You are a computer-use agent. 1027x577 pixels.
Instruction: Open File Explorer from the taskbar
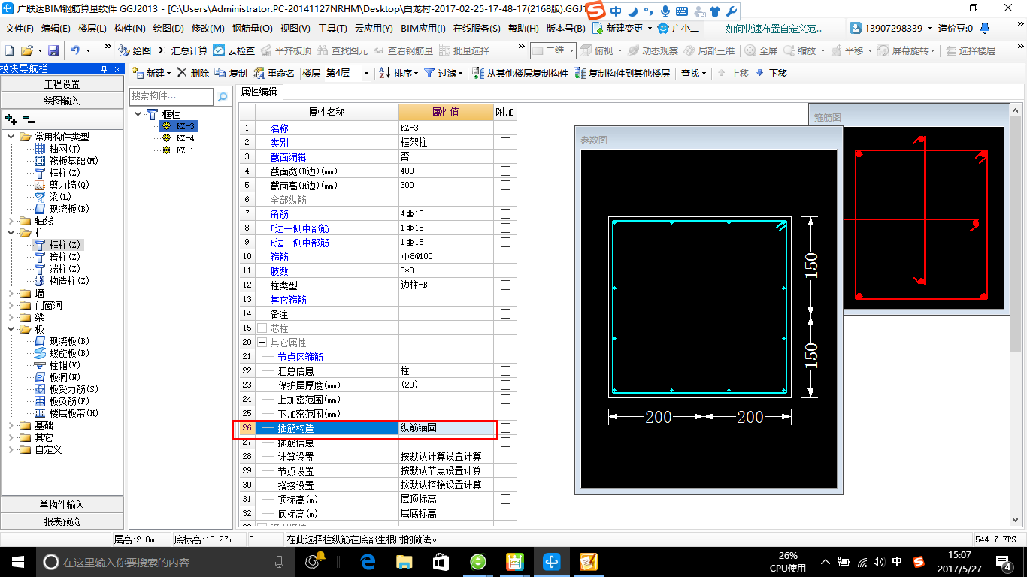point(404,561)
